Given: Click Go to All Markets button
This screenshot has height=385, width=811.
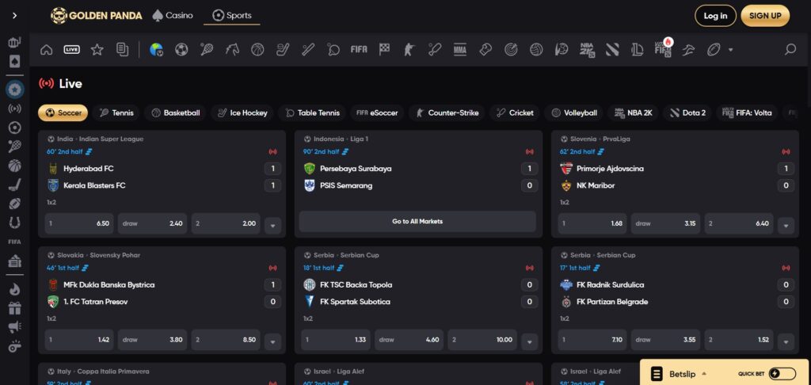Looking at the screenshot, I should [417, 222].
